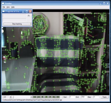This screenshot has width=111, height=103.
Task: Play sequence forward
Action: [50, 97]
